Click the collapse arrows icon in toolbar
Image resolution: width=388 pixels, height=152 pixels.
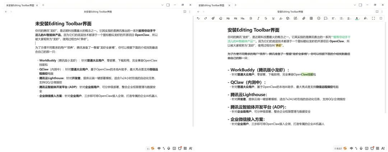pos(381,18)
